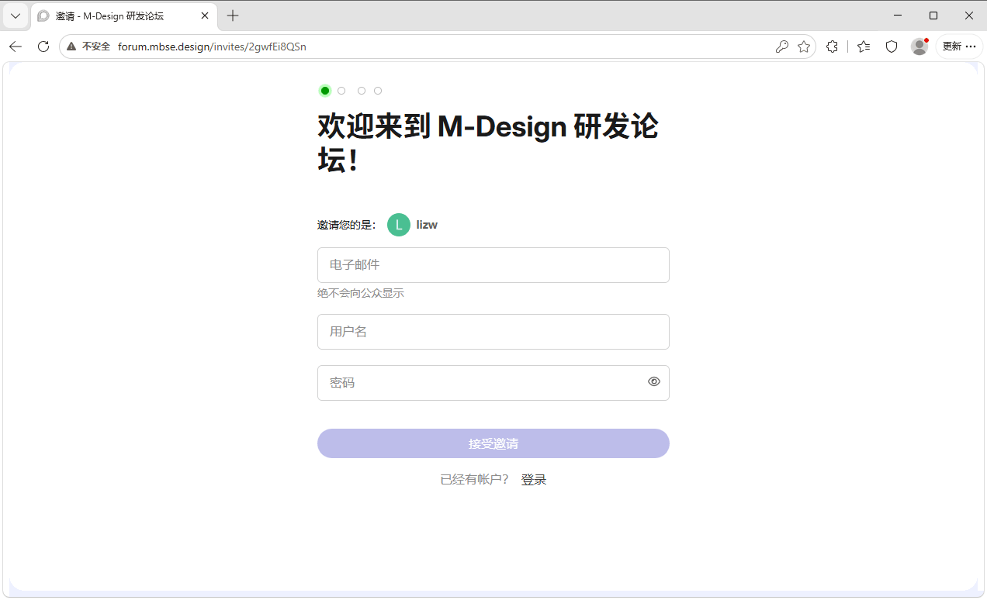Open a new browser tab
The width and height of the screenshot is (987, 600).
[x=233, y=16]
